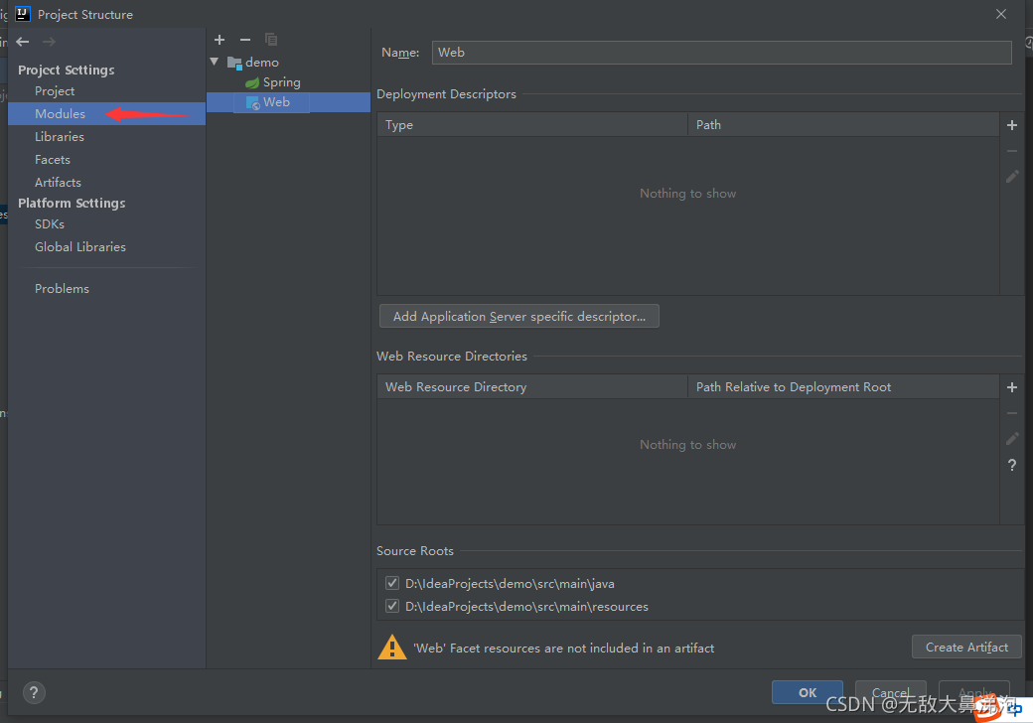The width and height of the screenshot is (1033, 723).
Task: Click the Path column header
Action: tap(843, 124)
